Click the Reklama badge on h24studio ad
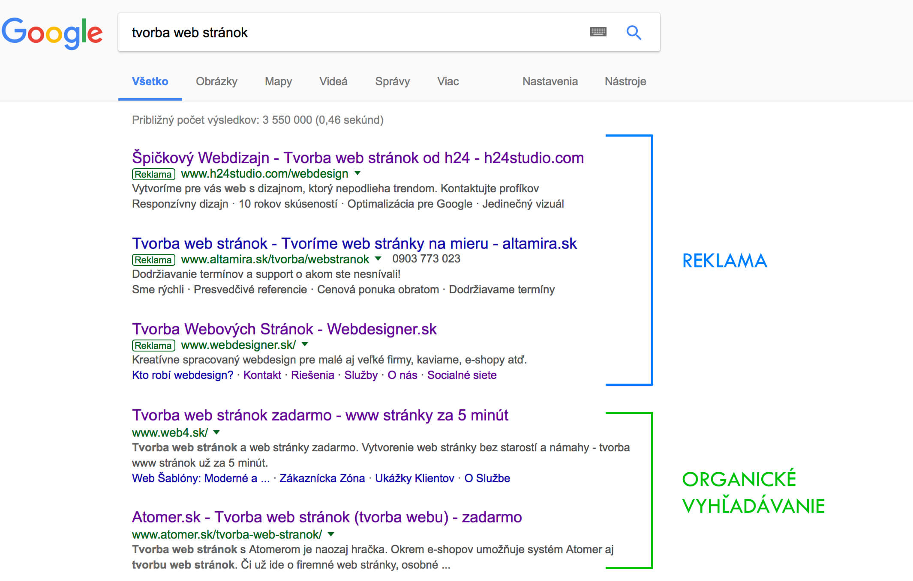The image size is (913, 581). coord(153,174)
